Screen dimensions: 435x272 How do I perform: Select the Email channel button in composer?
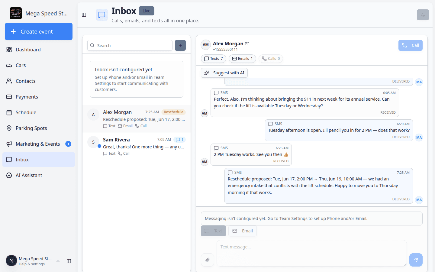pos(243,231)
